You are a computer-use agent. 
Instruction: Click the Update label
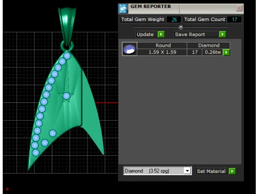(145, 34)
